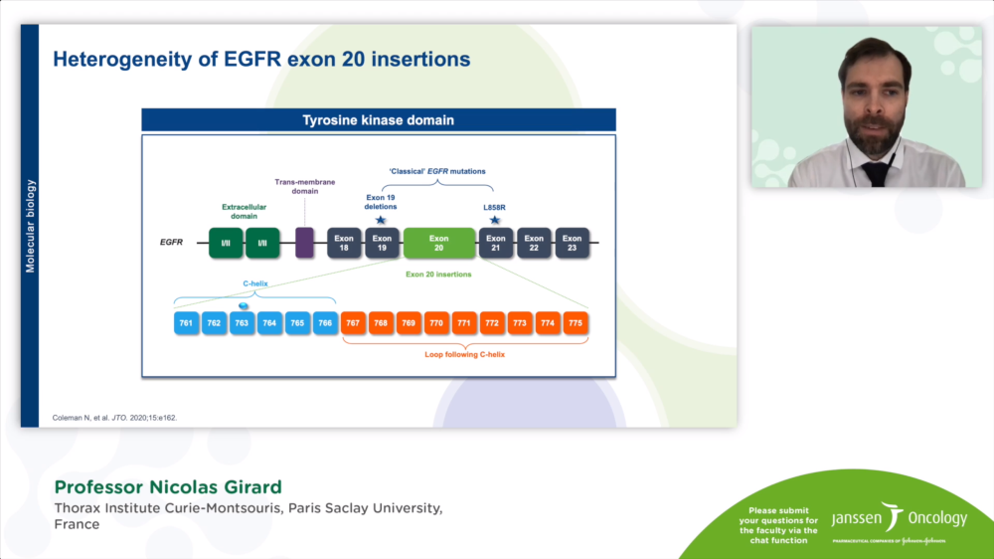Click the italic EGFR gene label
994x559 pixels.
(171, 242)
